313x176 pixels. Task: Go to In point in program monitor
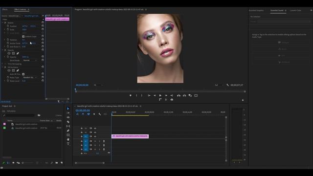(149, 96)
